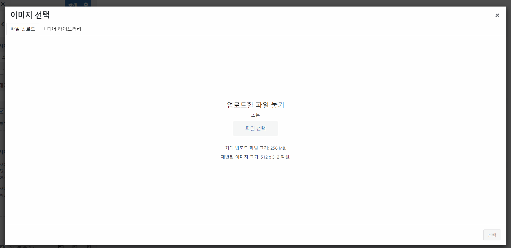This screenshot has height=248, width=511.
Task: Switch to the 파일 업로드 tab
Action: click(23, 29)
